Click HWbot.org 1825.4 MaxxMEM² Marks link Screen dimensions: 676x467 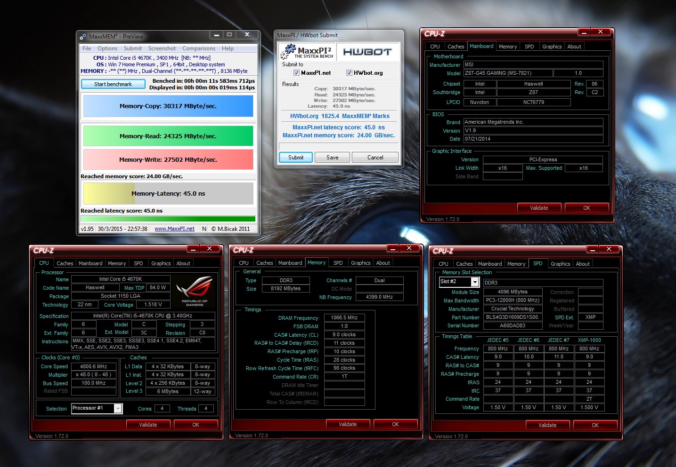pyautogui.click(x=340, y=116)
